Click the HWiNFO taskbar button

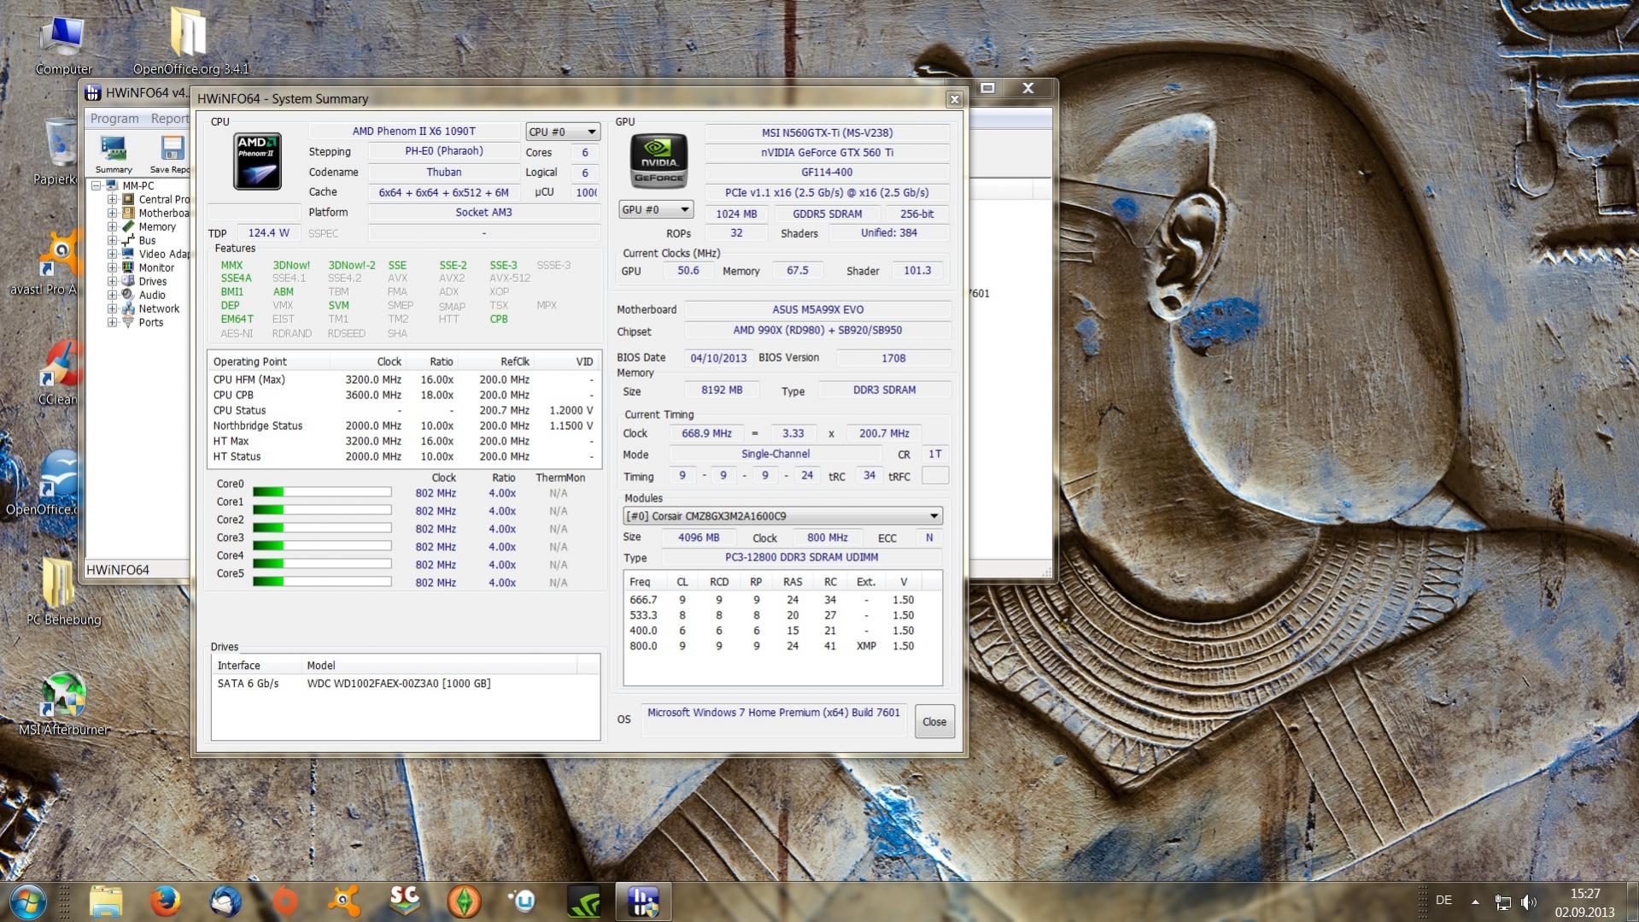(x=643, y=902)
